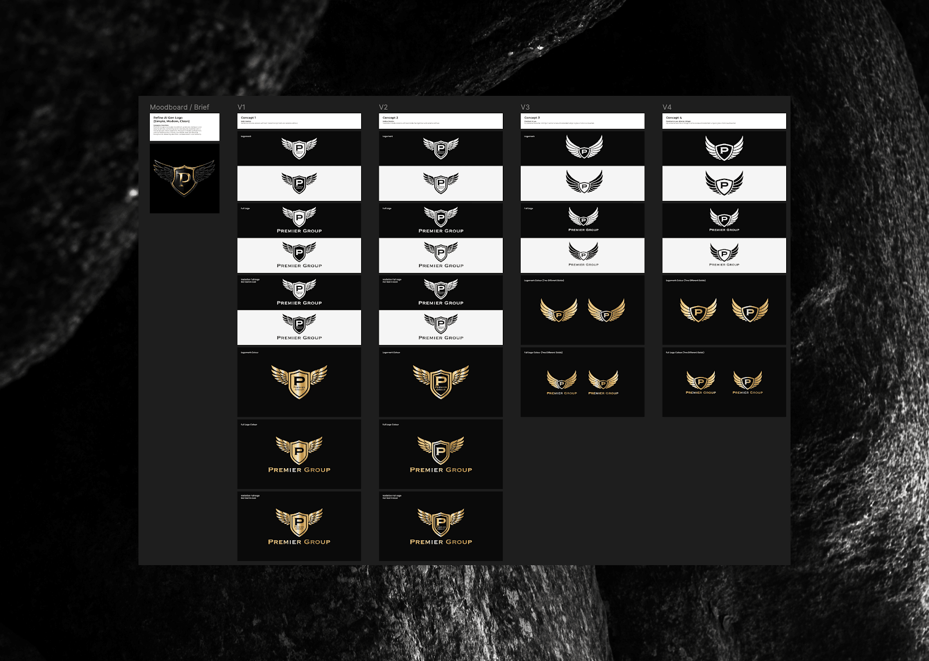Click V1 gold shield under "Logomark Colour"

pos(299,382)
